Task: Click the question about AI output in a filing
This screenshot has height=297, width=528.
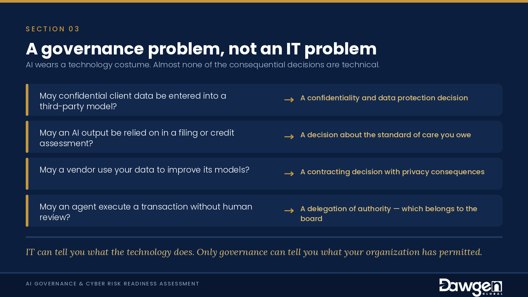Action: (137, 138)
